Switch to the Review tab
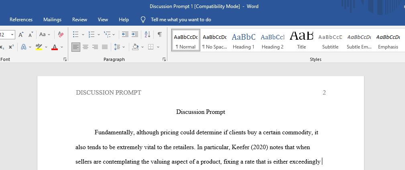The image size is (405, 170). click(79, 20)
